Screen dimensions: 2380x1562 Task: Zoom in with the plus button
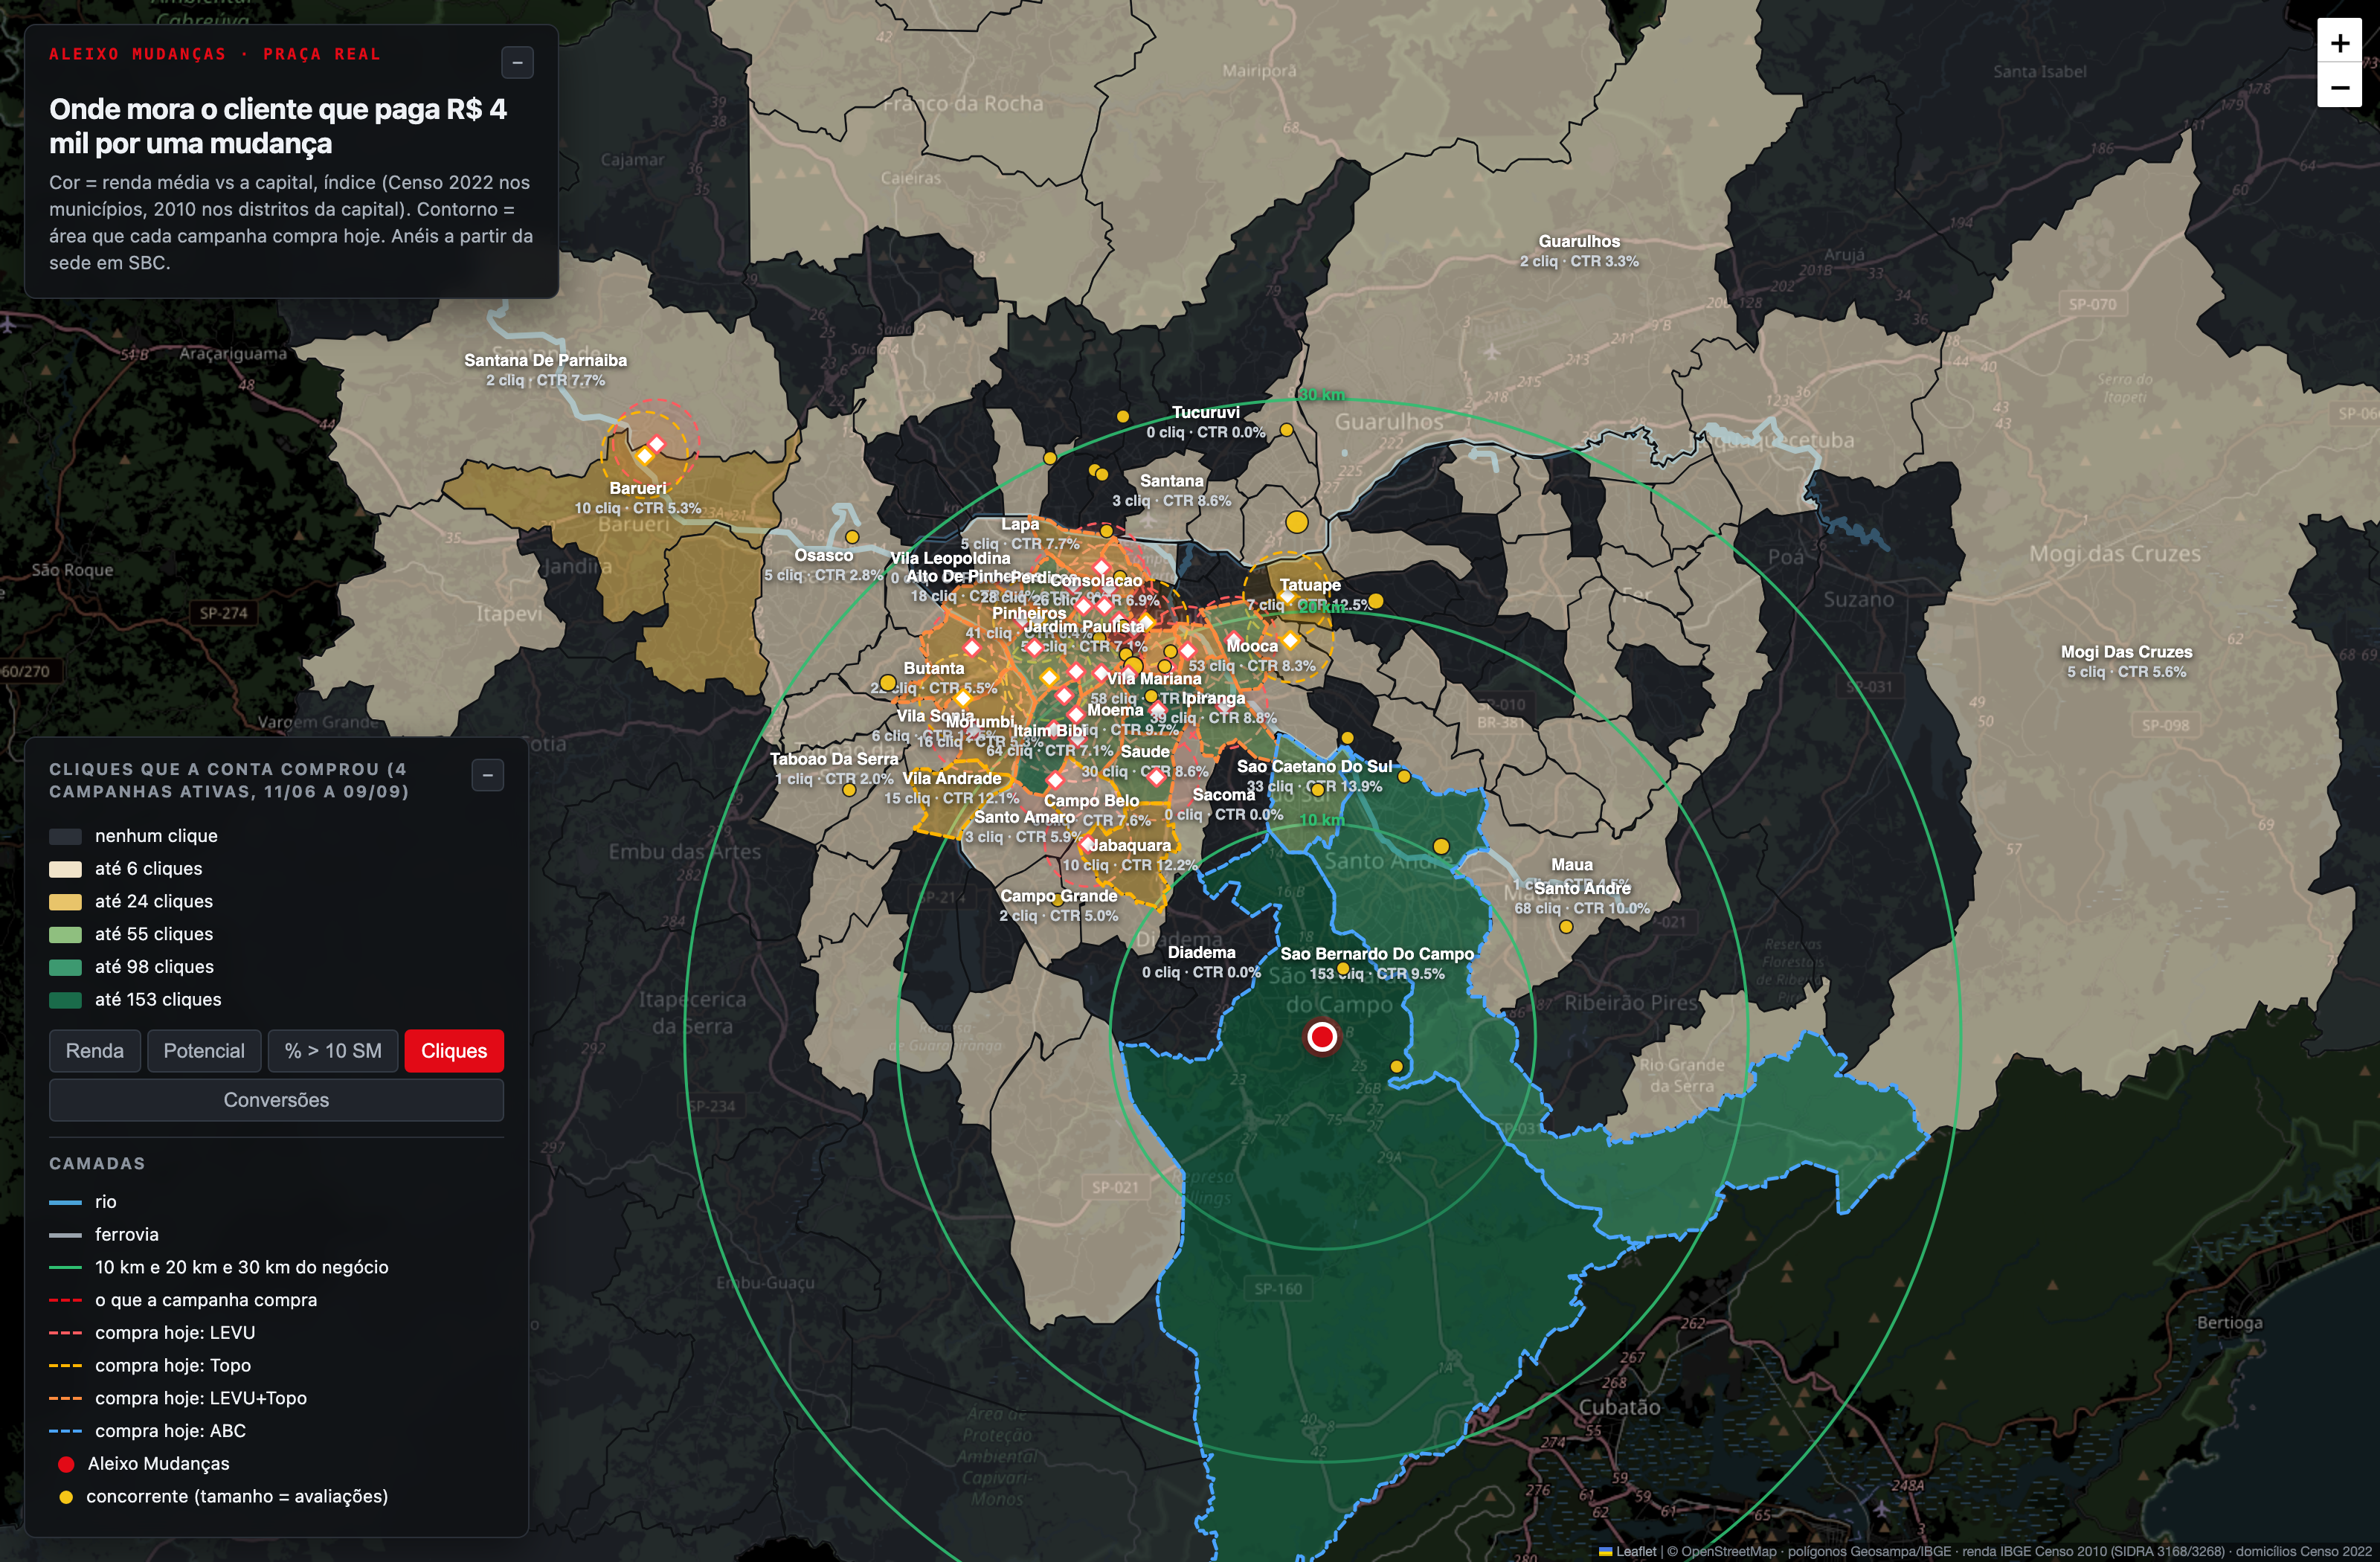tap(2339, 43)
